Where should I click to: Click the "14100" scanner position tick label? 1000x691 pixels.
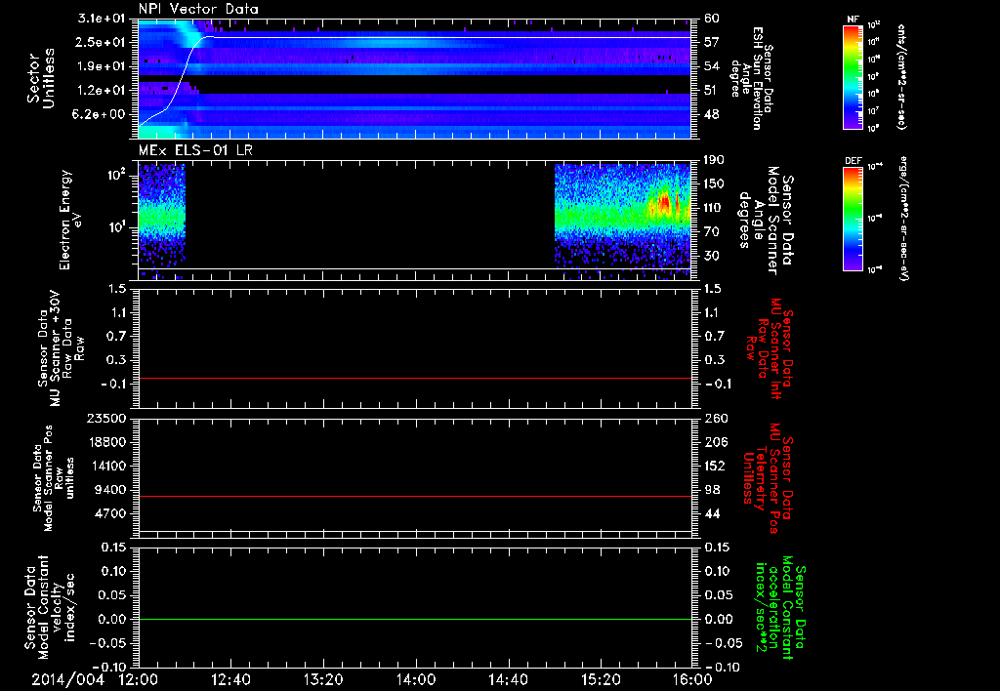(107, 466)
